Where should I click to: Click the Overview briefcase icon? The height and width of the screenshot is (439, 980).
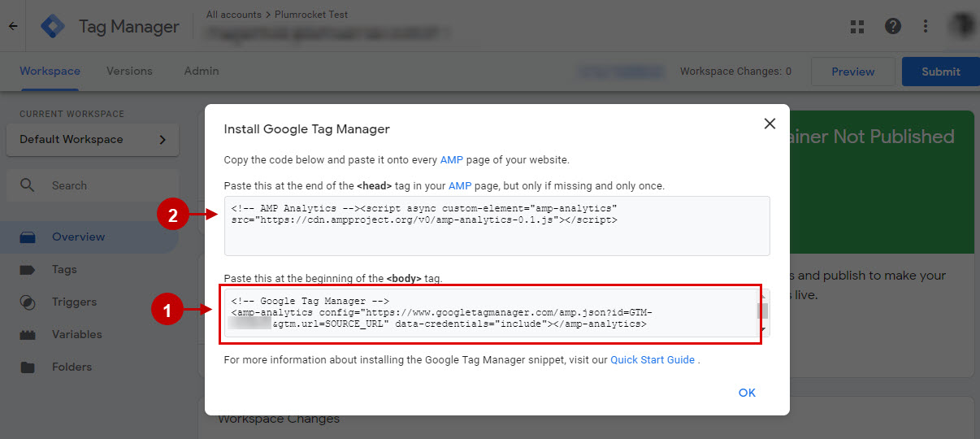(x=28, y=237)
